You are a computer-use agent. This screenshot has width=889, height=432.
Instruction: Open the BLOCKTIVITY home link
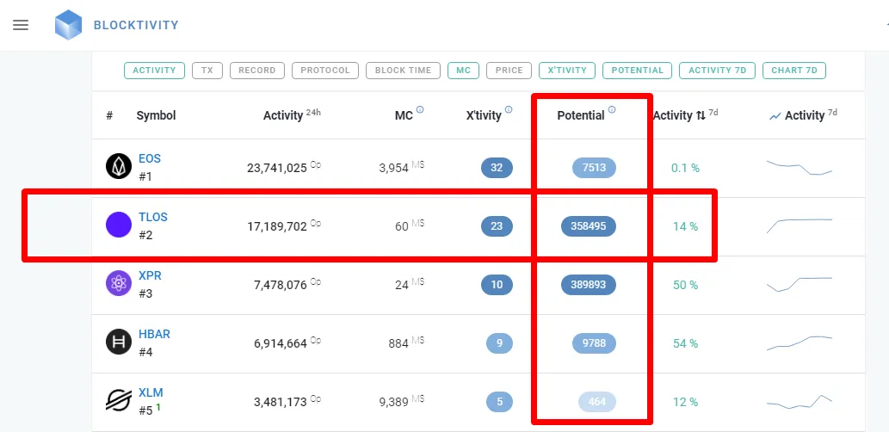coord(136,25)
